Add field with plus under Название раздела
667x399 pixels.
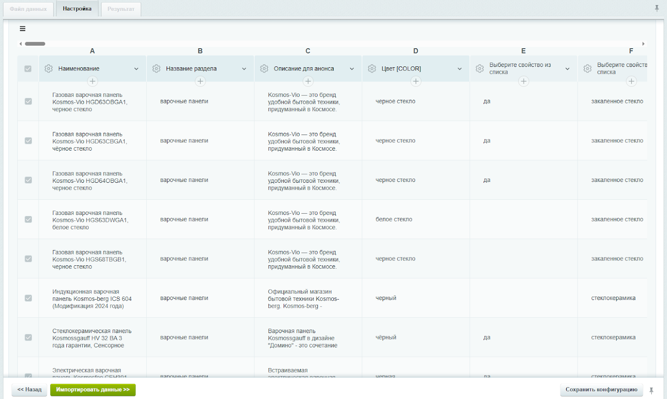tap(200, 81)
